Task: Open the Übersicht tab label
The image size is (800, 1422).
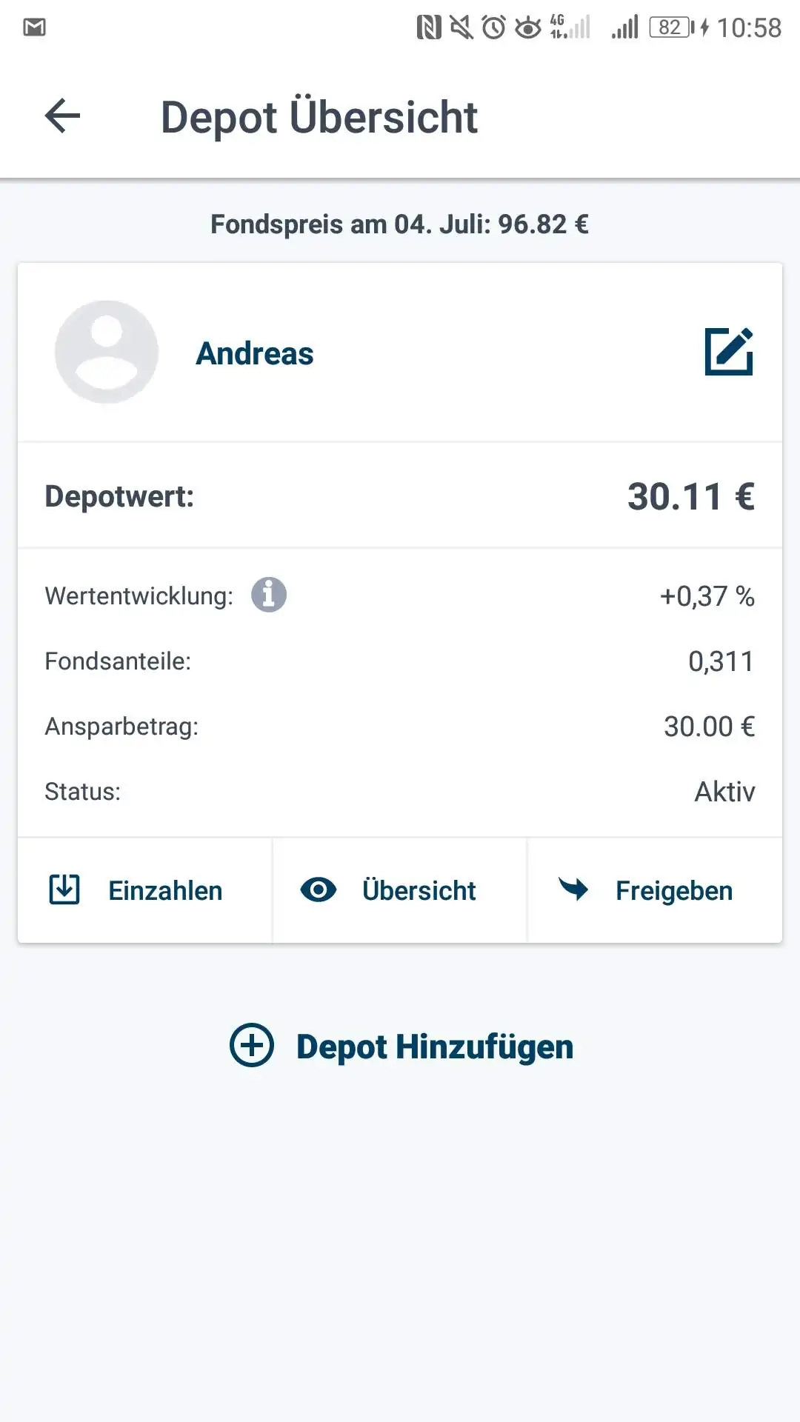Action: point(419,890)
